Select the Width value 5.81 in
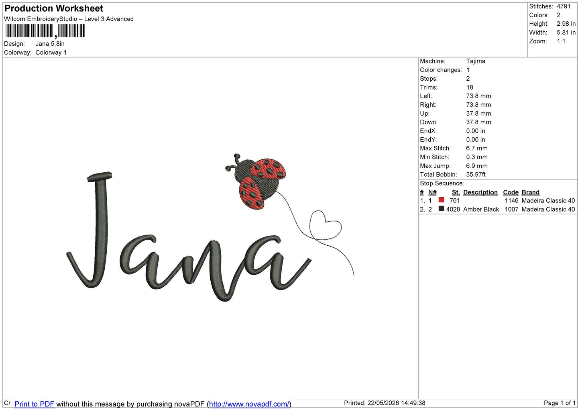Image resolution: width=580 pixels, height=410 pixels. point(566,33)
